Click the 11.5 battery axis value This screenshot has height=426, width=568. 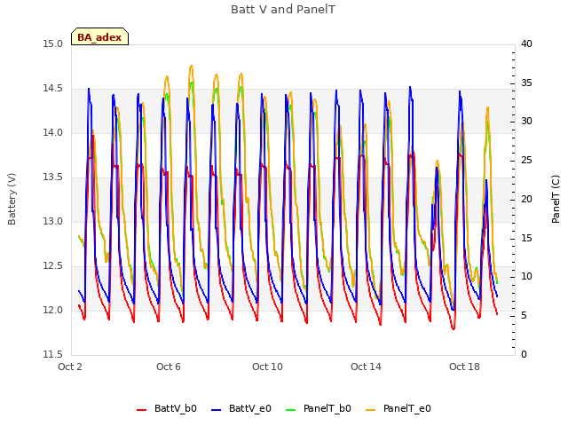[53, 355]
